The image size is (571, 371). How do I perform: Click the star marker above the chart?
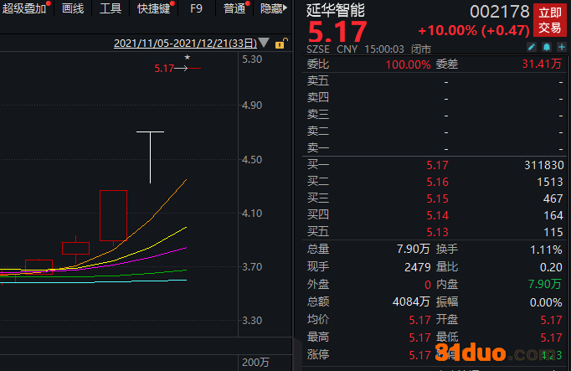click(x=188, y=58)
